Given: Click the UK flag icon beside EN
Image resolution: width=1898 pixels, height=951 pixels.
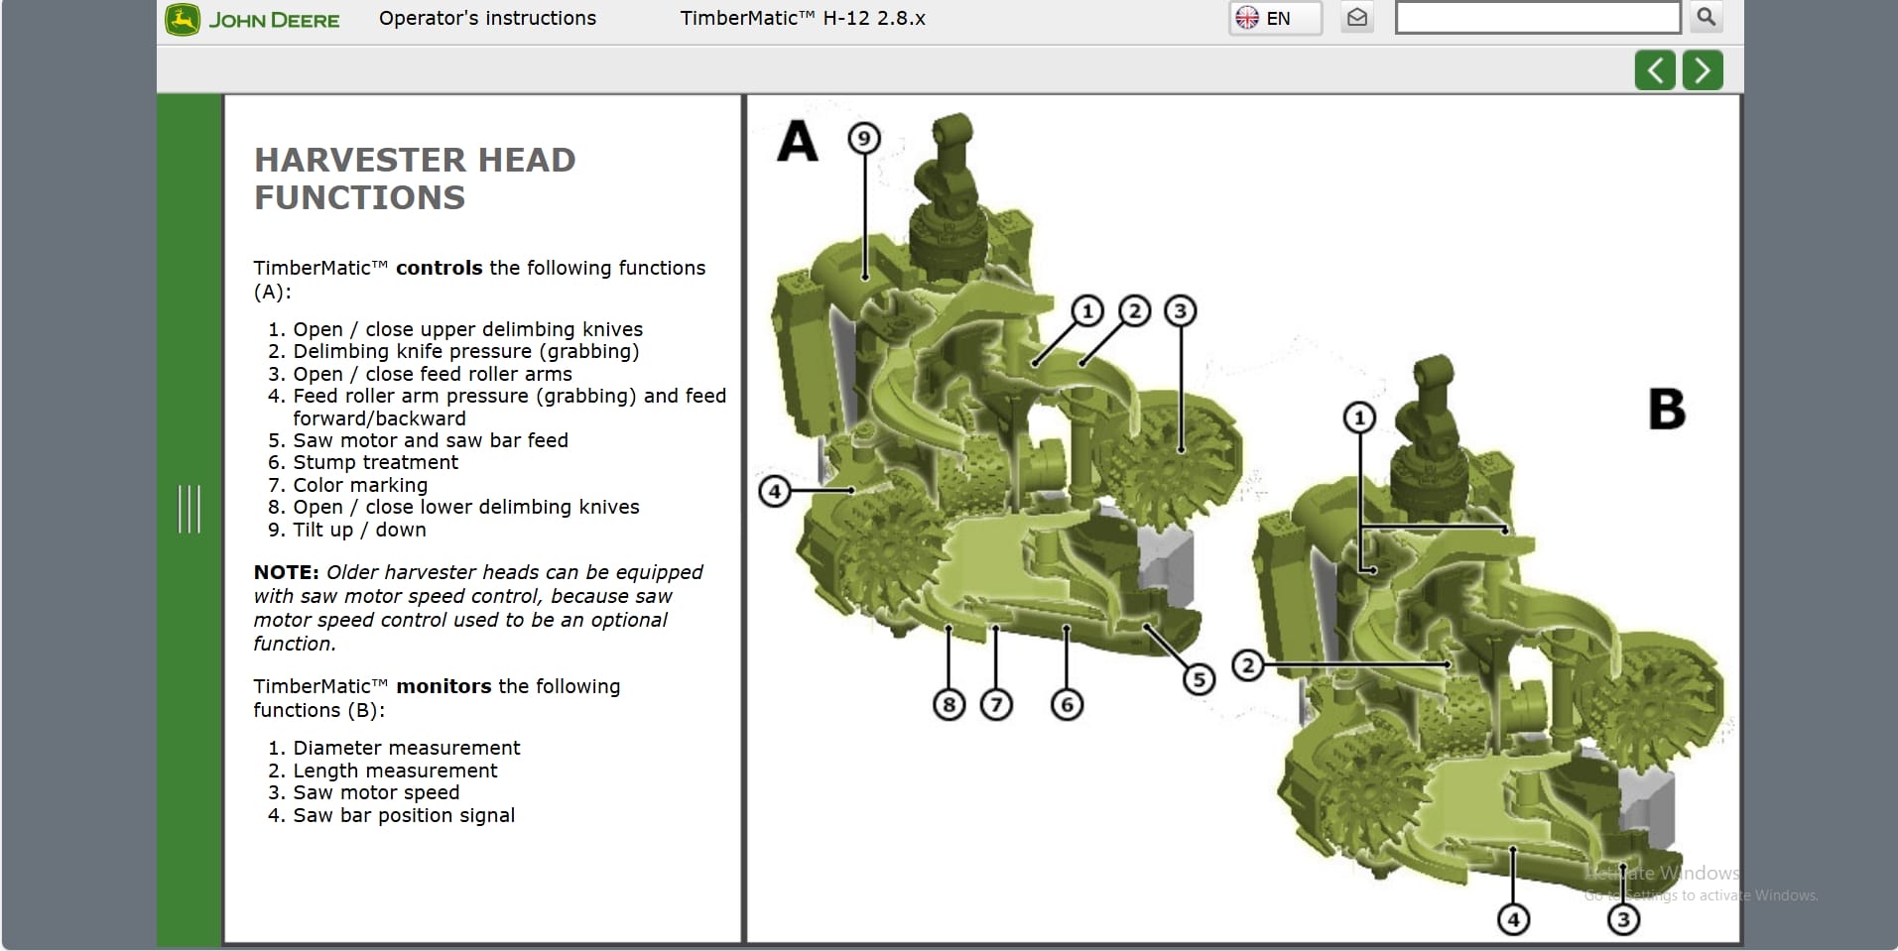Looking at the screenshot, I should (x=1249, y=17).
